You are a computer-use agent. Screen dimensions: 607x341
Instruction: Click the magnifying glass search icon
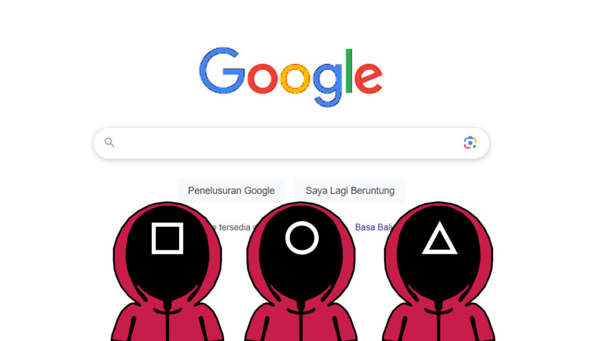coord(110,143)
